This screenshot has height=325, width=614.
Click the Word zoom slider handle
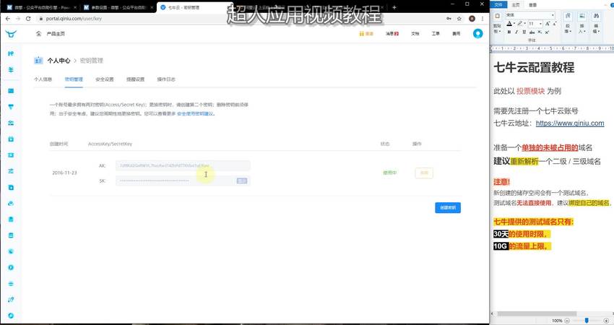click(587, 320)
